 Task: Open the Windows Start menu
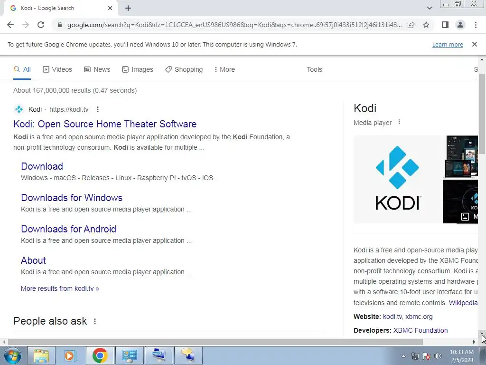pos(13,355)
